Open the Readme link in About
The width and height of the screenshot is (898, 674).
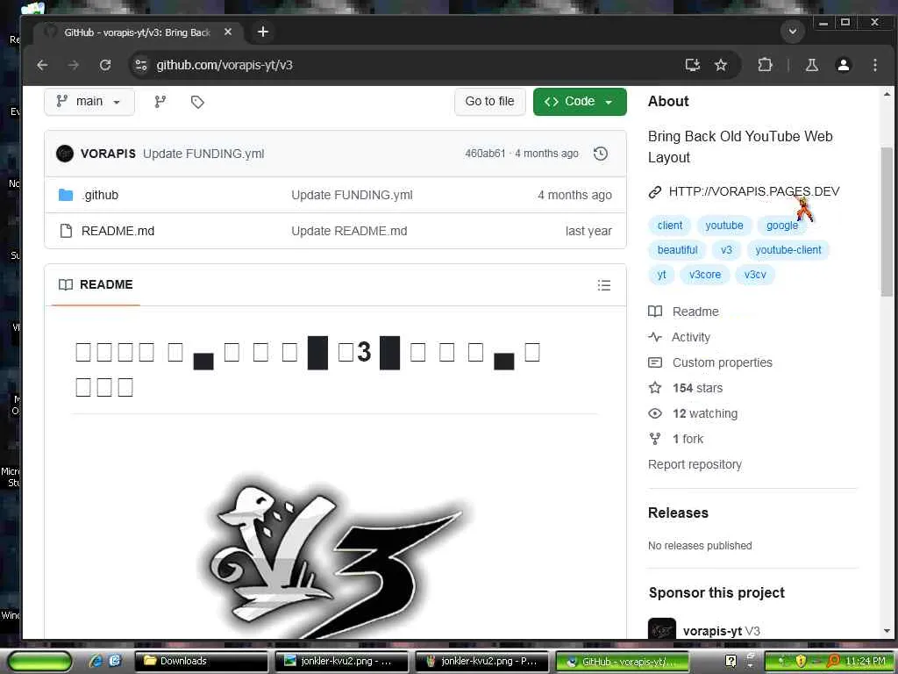695,312
